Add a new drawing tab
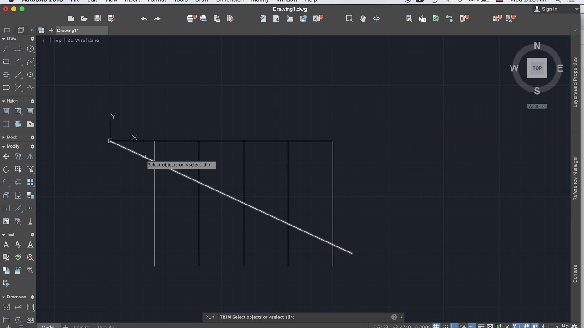The width and height of the screenshot is (584, 328). tap(51, 31)
